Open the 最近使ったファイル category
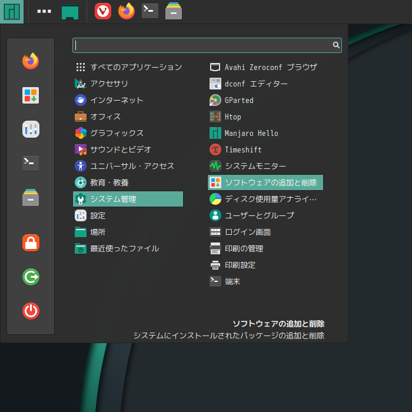Viewport: 412px width, 412px height. click(128, 248)
